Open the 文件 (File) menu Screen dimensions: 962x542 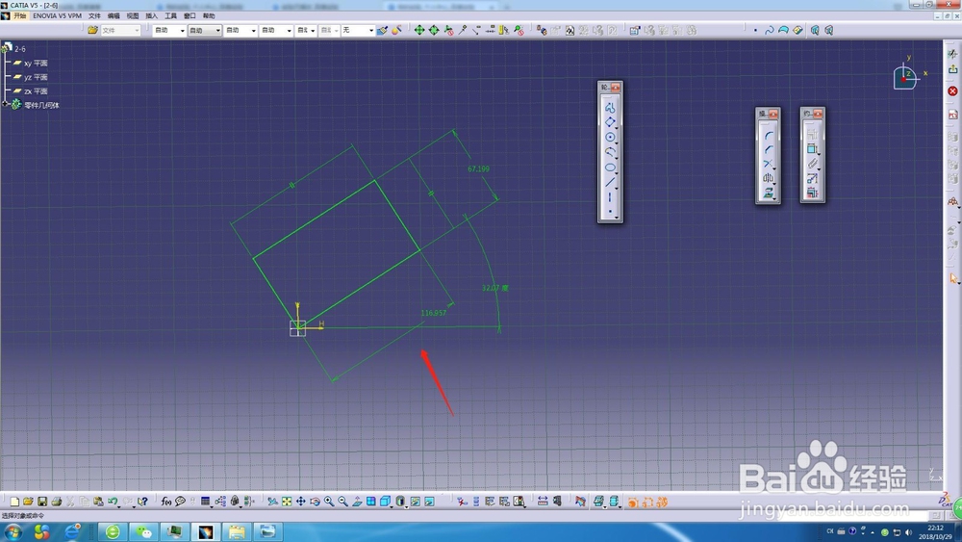tap(94, 16)
